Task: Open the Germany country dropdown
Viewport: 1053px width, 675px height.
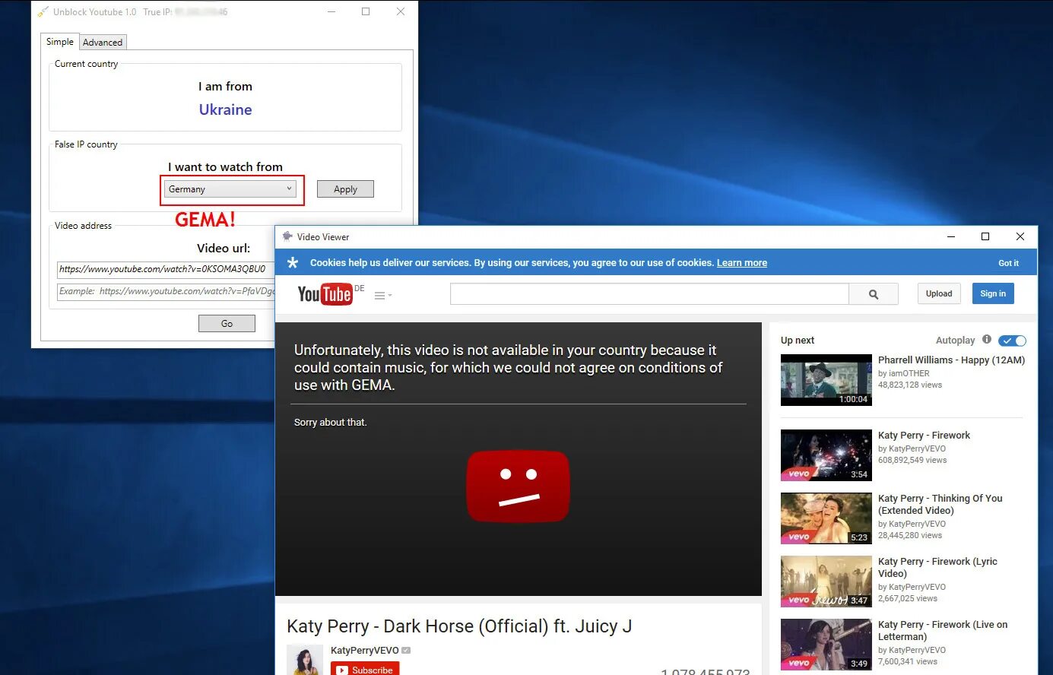Action: (230, 189)
